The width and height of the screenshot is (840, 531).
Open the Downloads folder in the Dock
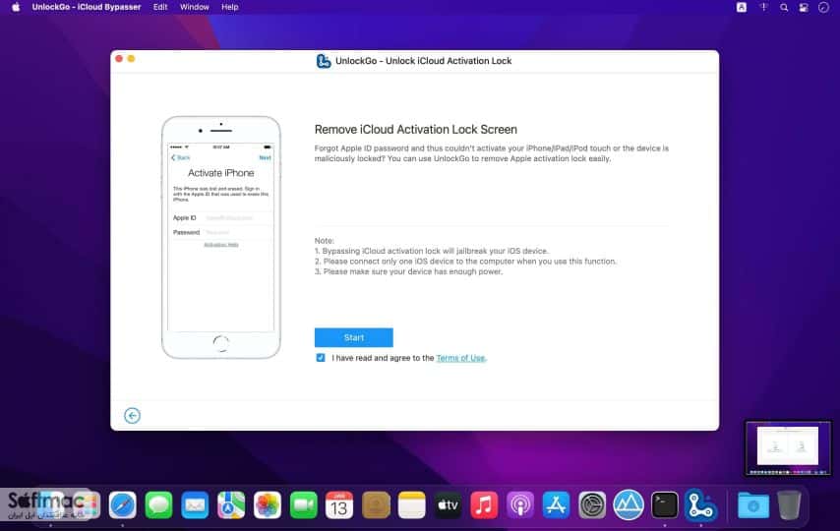(x=753, y=504)
